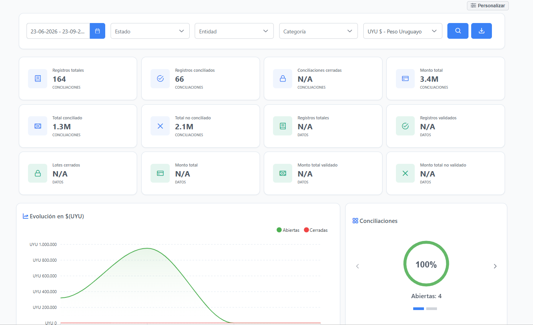Click the "66" registros conciliados value
This screenshot has height=325, width=533.
pos(179,79)
